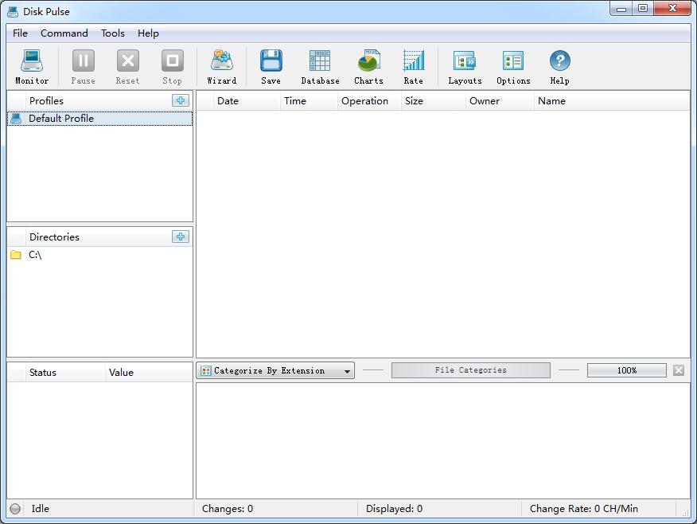Open the Command menu
Image resolution: width=697 pixels, height=524 pixels.
tap(64, 33)
